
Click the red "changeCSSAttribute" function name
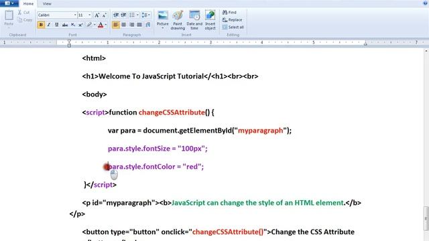click(172, 112)
